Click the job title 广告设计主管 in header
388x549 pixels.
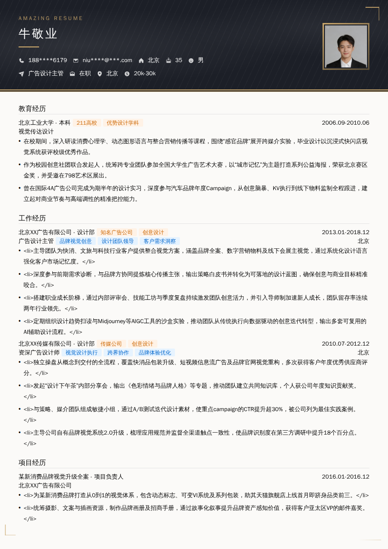click(x=46, y=73)
